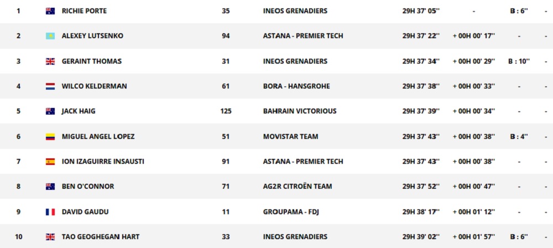Open rider Richie Porte's name
The image size is (553, 248).
coord(84,11)
